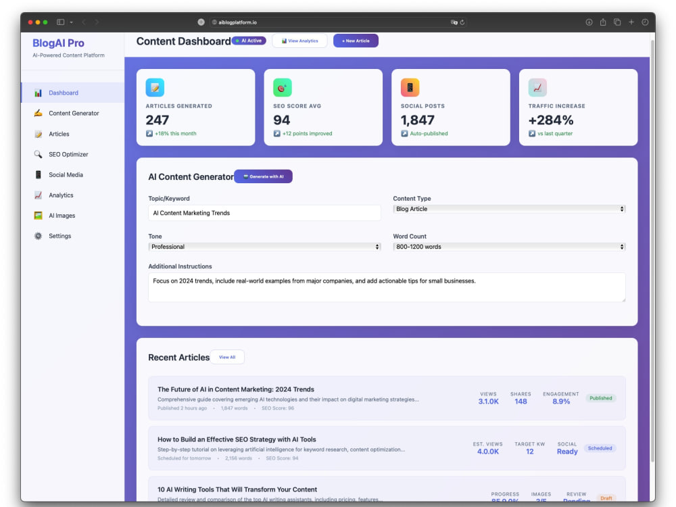Show tab overview icon
Screen dimensions: 676x507
[x=617, y=22]
